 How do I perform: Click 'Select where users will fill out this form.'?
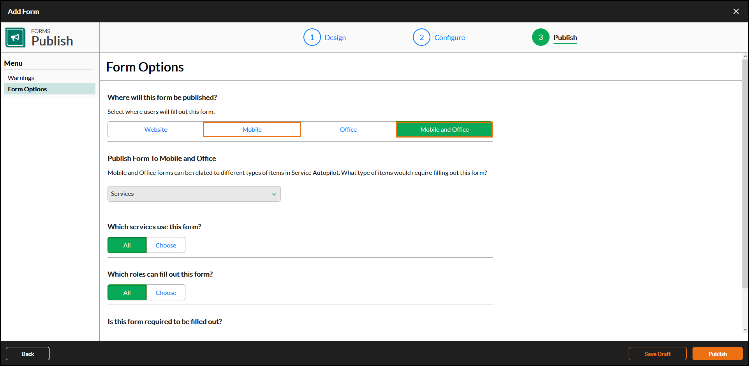161,112
